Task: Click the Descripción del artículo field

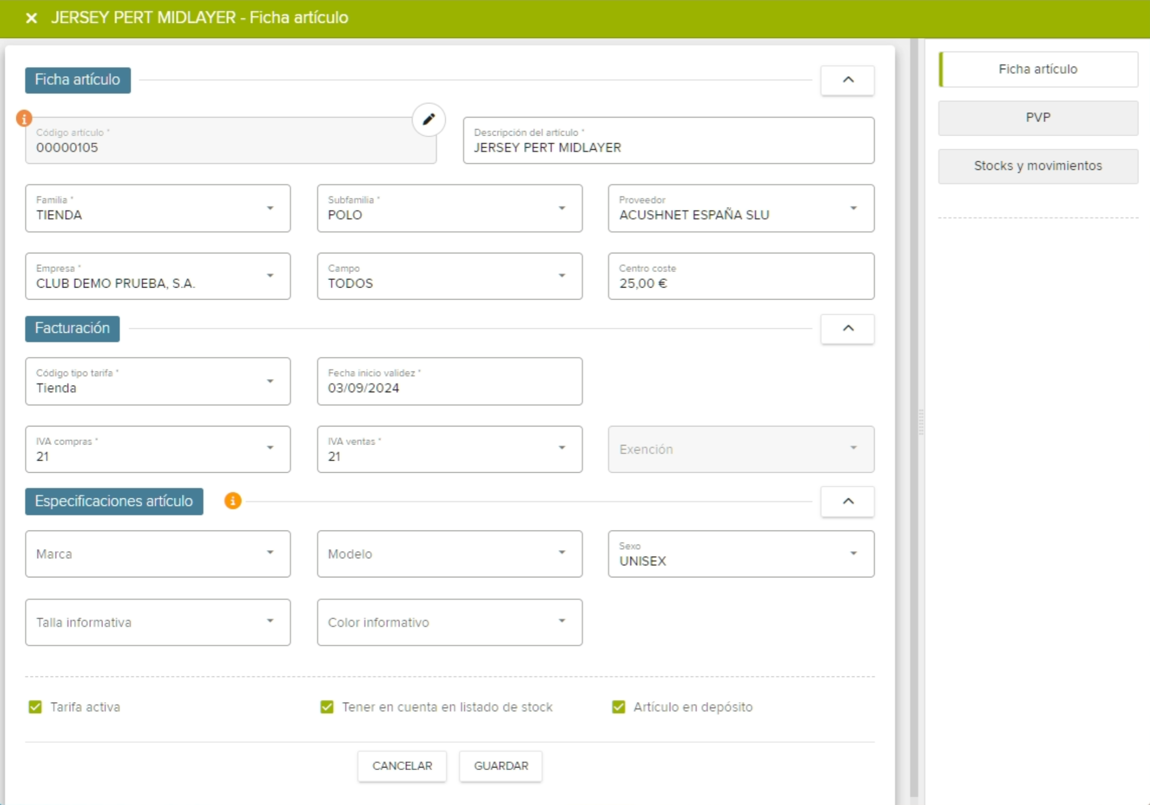Action: 668,141
